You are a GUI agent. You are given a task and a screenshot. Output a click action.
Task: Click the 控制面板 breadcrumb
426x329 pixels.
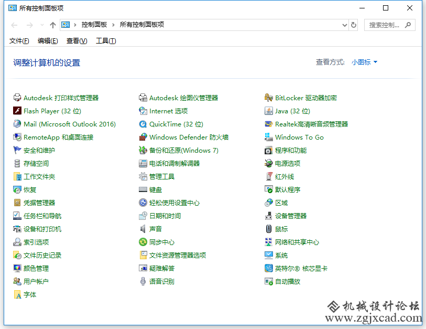[94, 25]
